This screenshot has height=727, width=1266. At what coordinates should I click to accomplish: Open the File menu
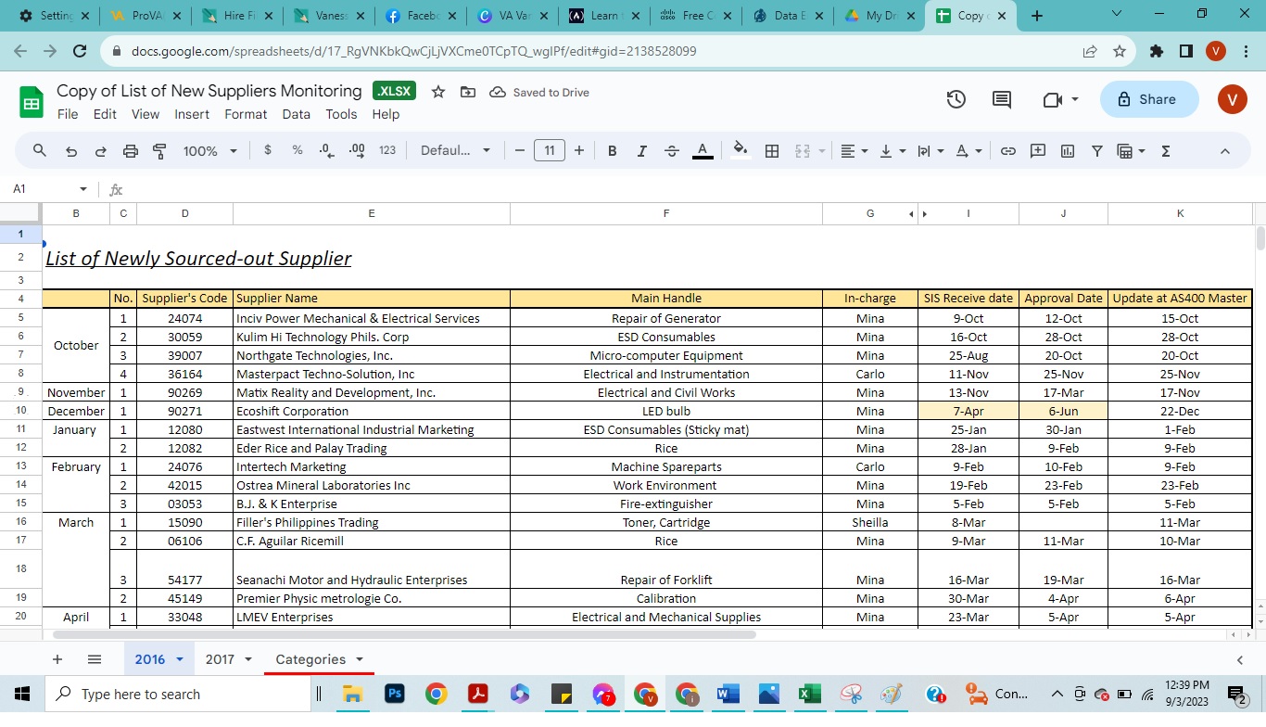[68, 114]
